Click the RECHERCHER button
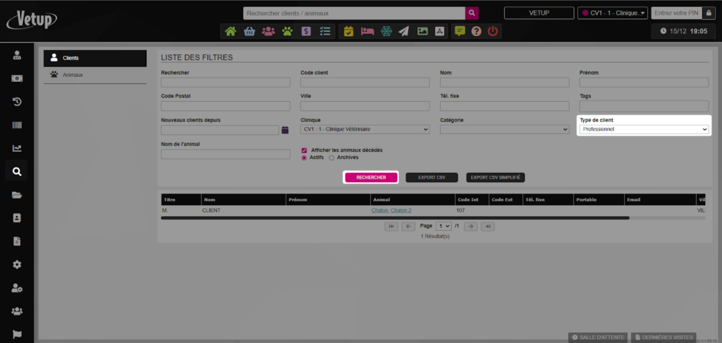 371,177
